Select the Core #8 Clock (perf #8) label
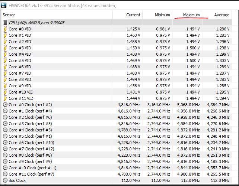 pyautogui.click(x=30, y=155)
